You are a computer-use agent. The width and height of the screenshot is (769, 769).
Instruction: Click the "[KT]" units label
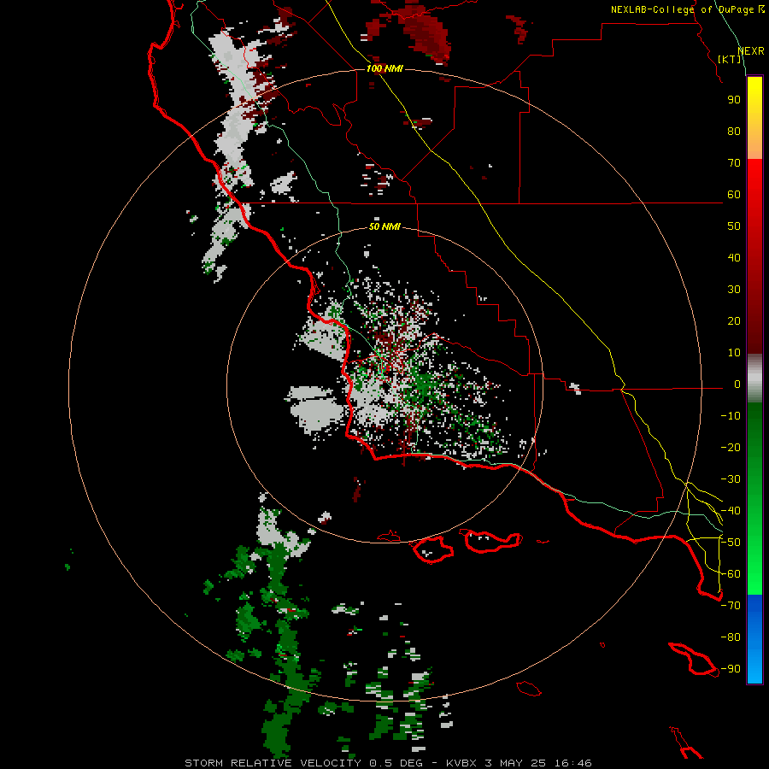pyautogui.click(x=730, y=59)
